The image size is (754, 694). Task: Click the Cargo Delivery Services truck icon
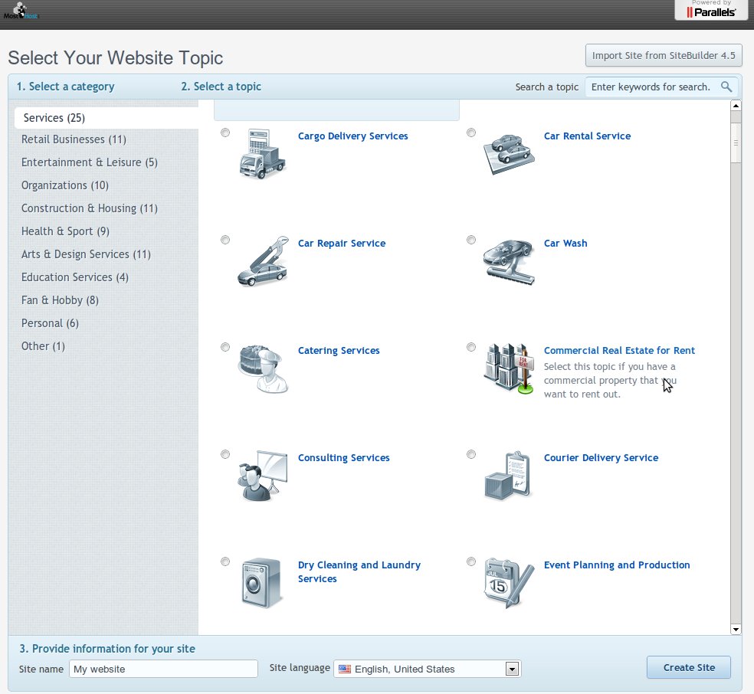[262, 154]
